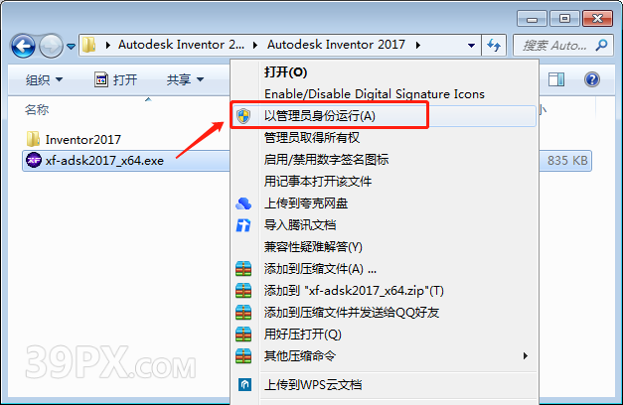Expand the address bar history dropdown
Viewport: 623px width, 405px height.
pos(471,46)
